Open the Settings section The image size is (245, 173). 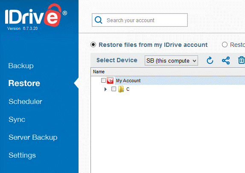point(22,155)
